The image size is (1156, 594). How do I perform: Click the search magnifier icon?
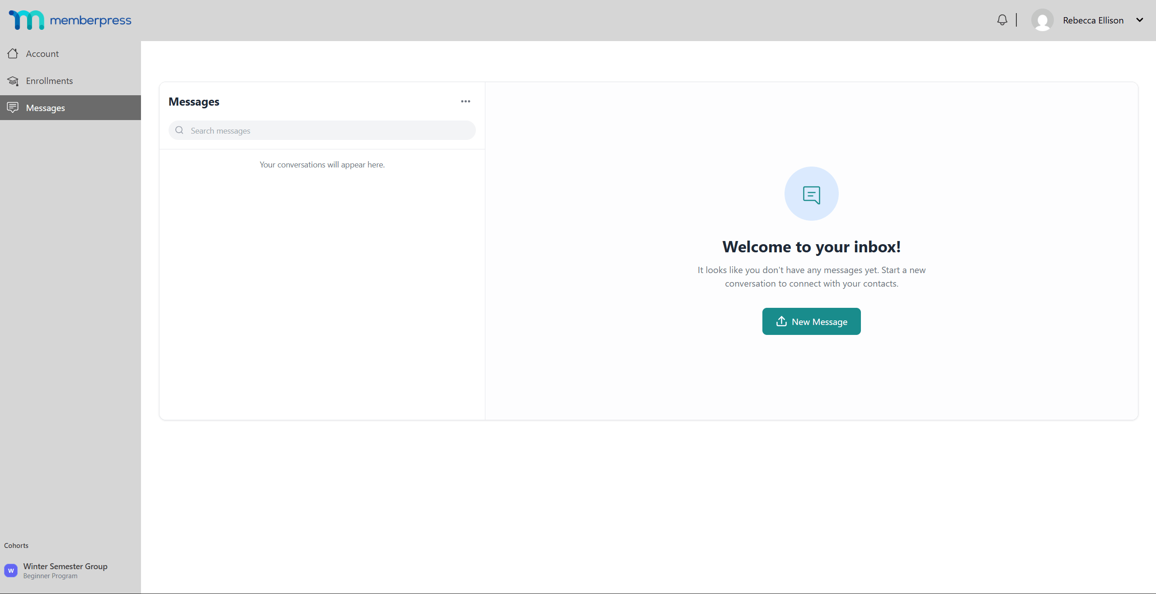179,130
